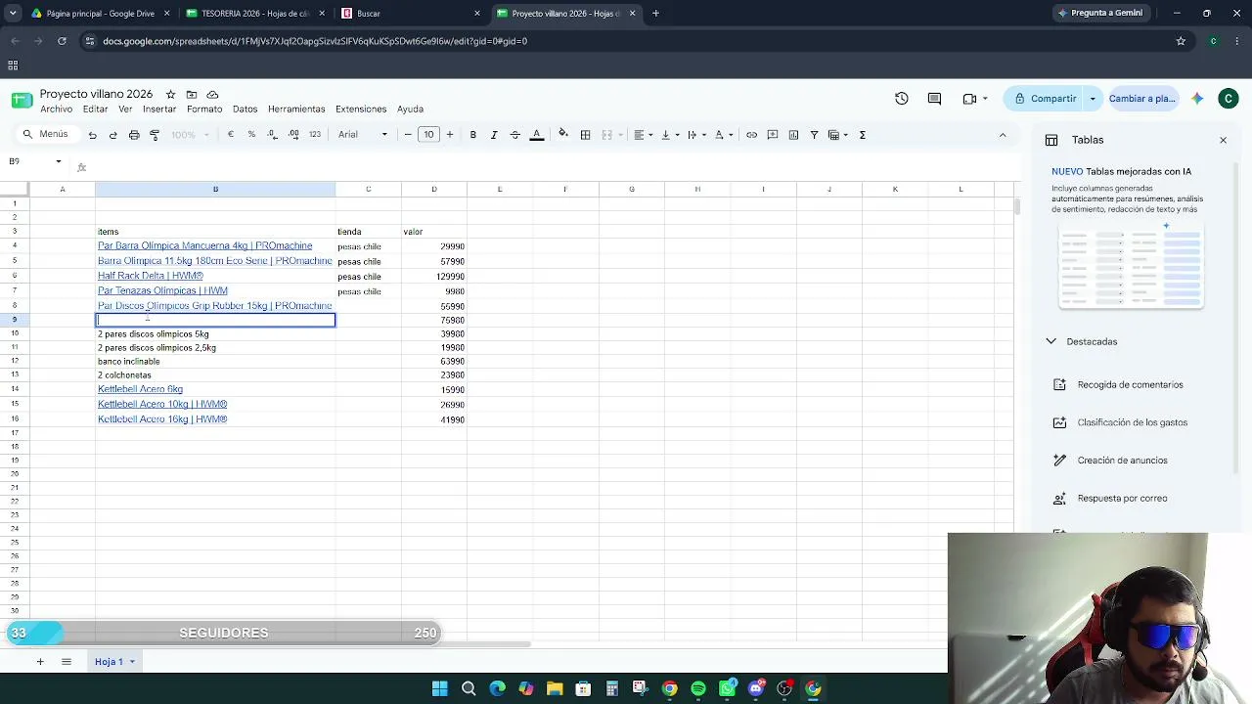
Task: Insert a comment from toolbar
Action: tap(773, 135)
